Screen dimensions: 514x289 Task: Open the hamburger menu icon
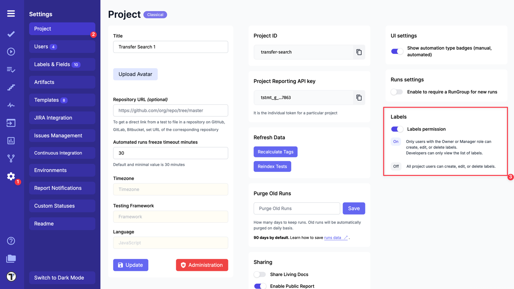(11, 14)
